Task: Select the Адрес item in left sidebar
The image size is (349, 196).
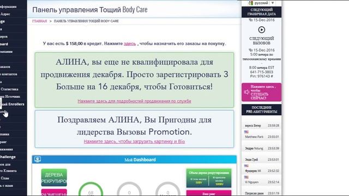Action: pyautogui.click(x=5, y=14)
